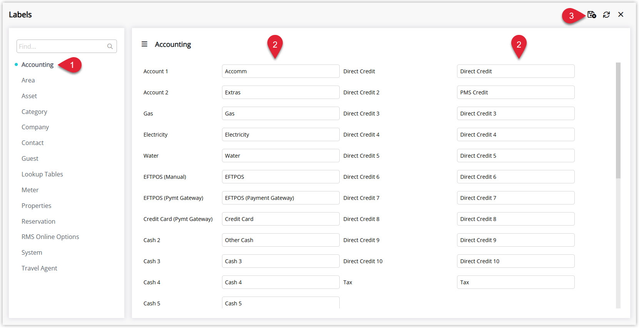Focus the Find search field
Image resolution: width=639 pixels, height=328 pixels.
67,46
